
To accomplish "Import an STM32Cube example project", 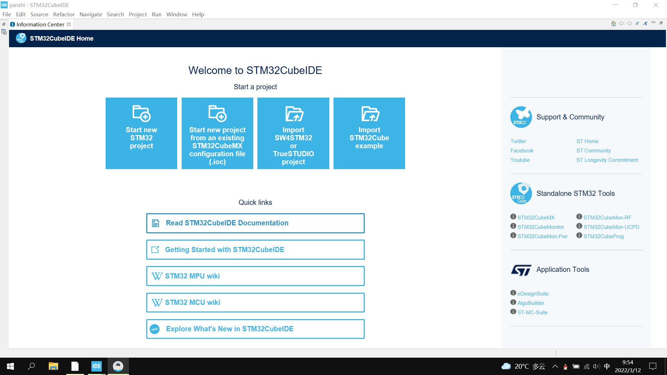I will coord(369,133).
